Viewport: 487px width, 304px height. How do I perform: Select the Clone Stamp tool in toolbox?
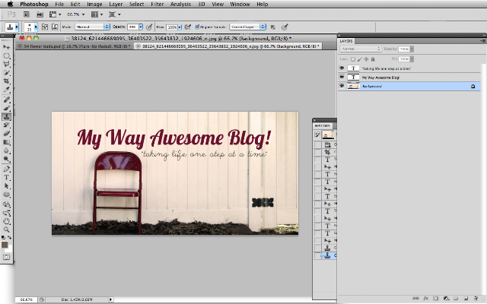click(6, 116)
